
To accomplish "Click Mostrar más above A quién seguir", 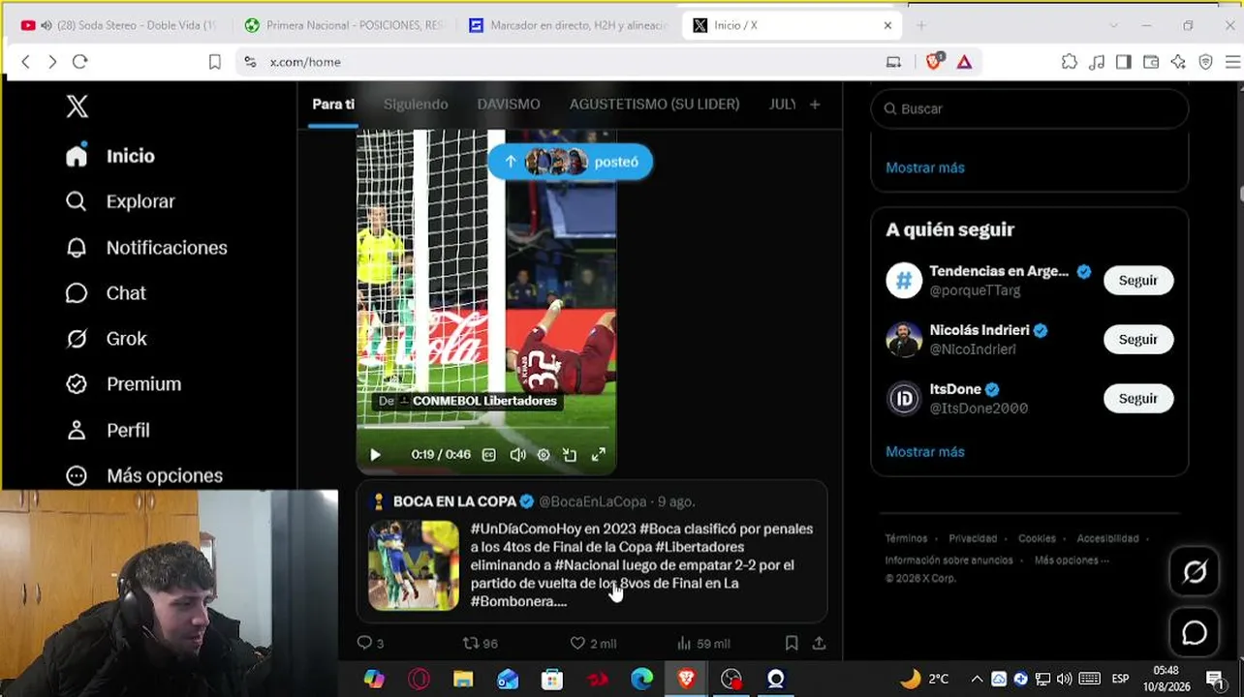I will tap(925, 167).
